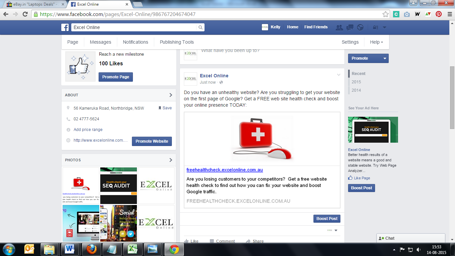Click the Save bookmark next to address
The image size is (455, 256).
(x=165, y=108)
